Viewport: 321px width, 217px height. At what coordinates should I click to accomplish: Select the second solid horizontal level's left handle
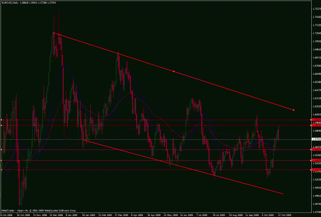click(1, 149)
